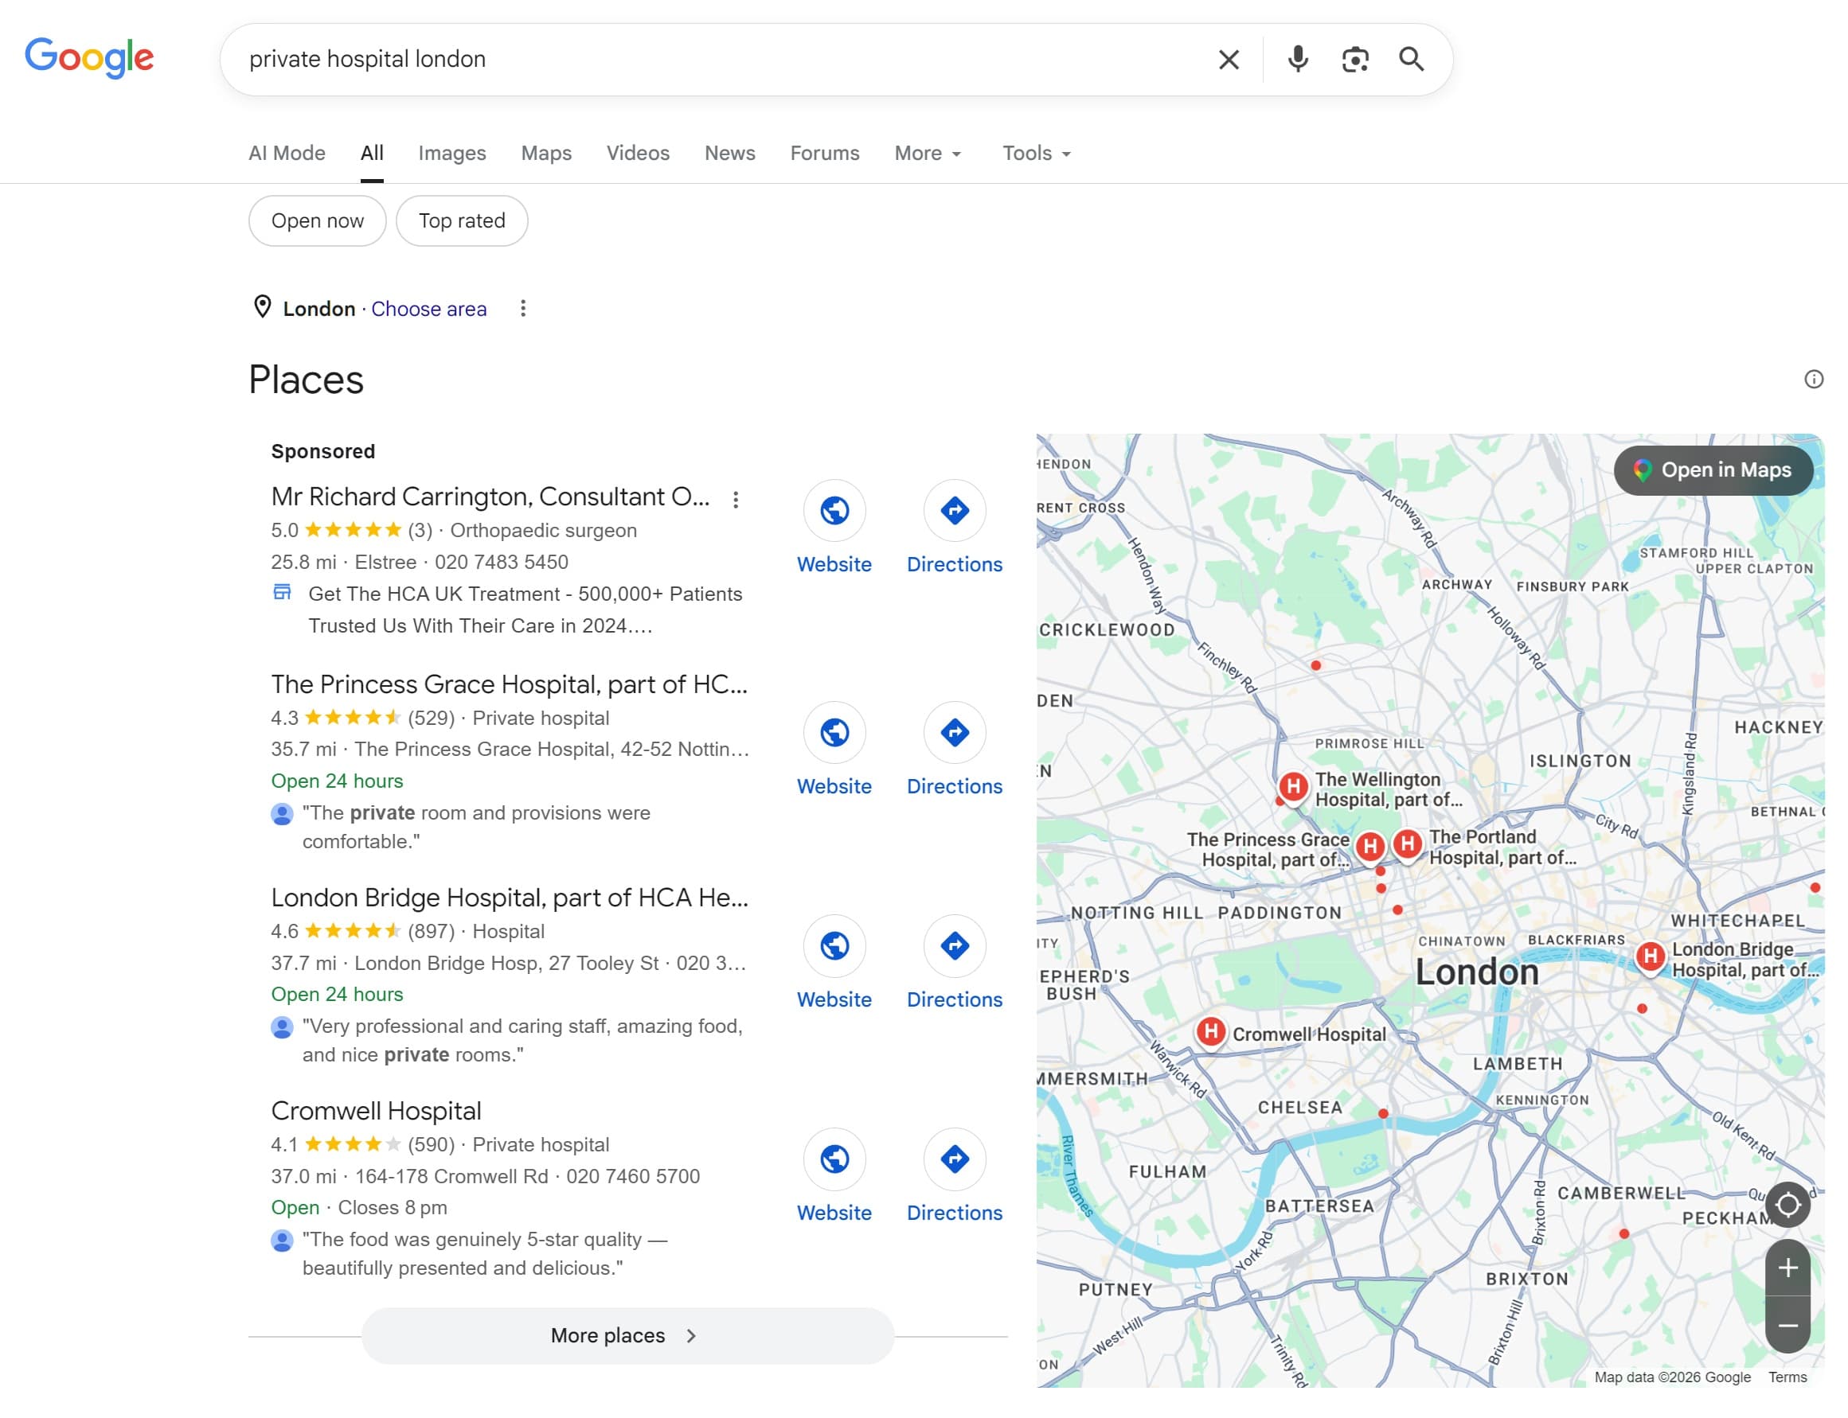Viewport: 1848px width, 1418px height.
Task: Click the map my-location target icon
Action: (1787, 1205)
